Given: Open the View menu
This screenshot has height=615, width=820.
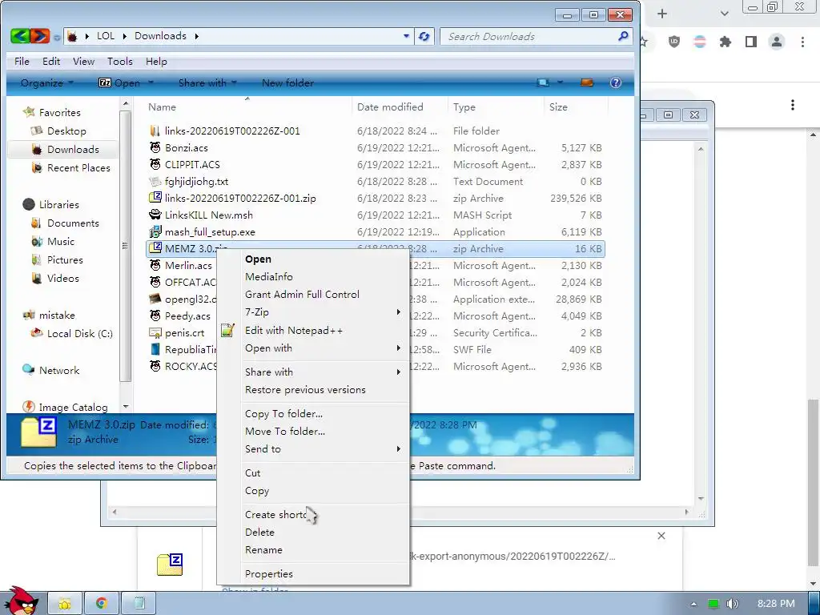Looking at the screenshot, I should point(83,61).
